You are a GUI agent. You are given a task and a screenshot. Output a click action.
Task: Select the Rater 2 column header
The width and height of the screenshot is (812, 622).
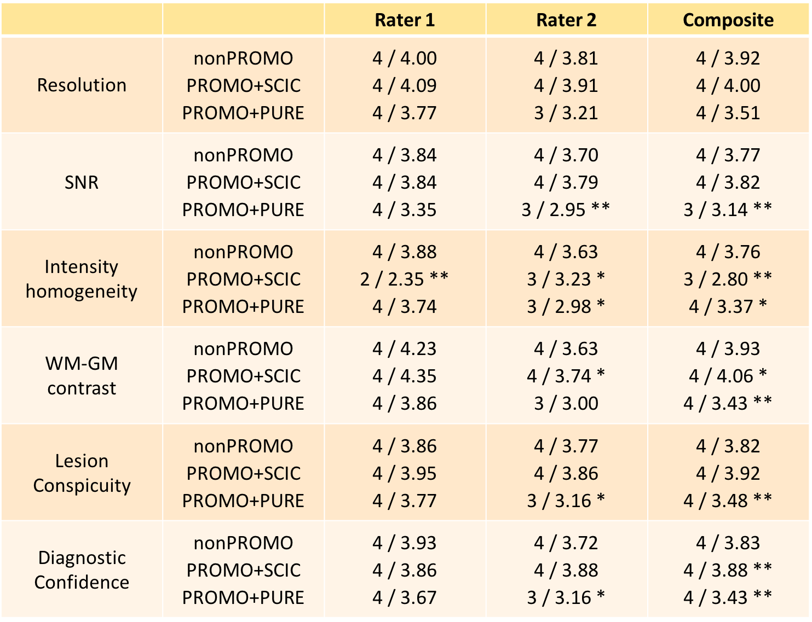pyautogui.click(x=566, y=20)
